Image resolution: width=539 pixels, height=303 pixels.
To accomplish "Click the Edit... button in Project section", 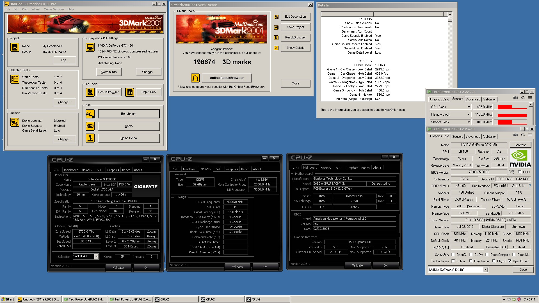I will click(x=65, y=60).
